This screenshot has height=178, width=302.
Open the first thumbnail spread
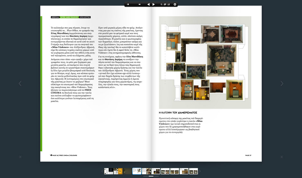[109, 171]
